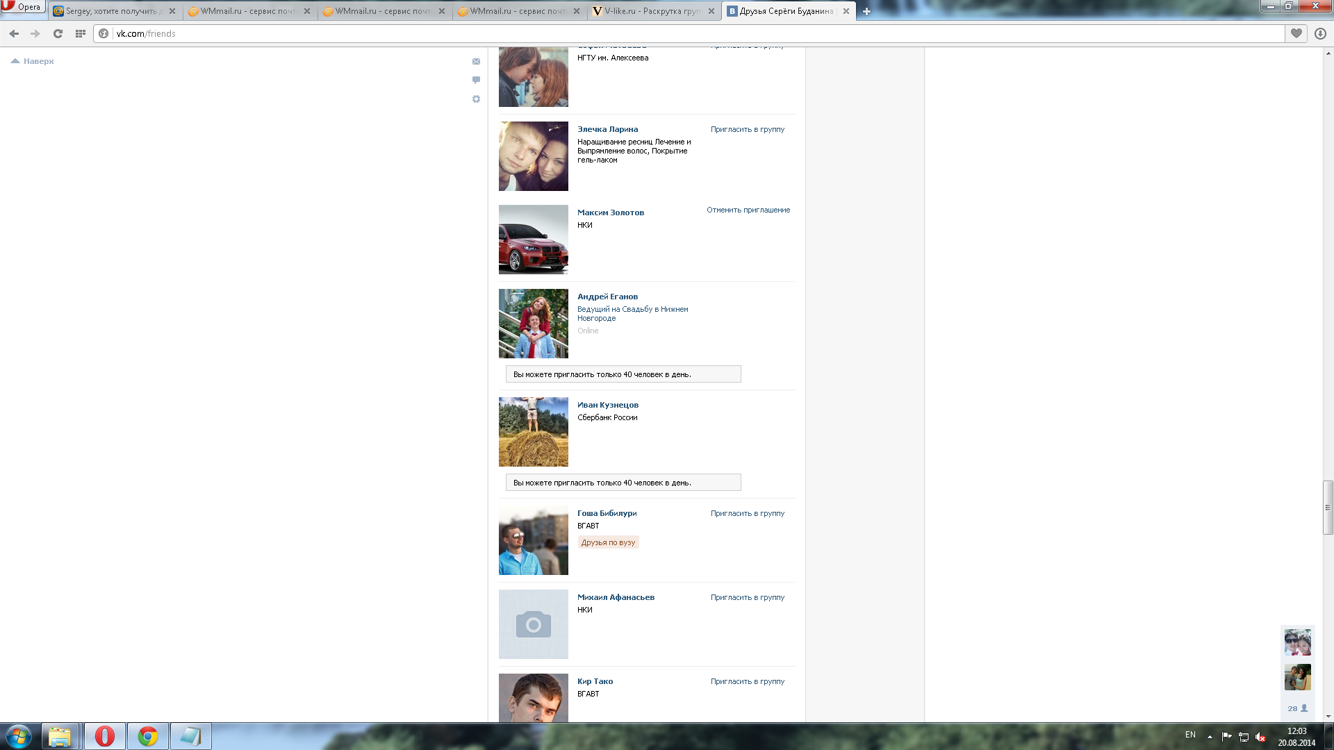View Кир Тако's profile photo
The height and width of the screenshot is (750, 1334).
pos(534,698)
